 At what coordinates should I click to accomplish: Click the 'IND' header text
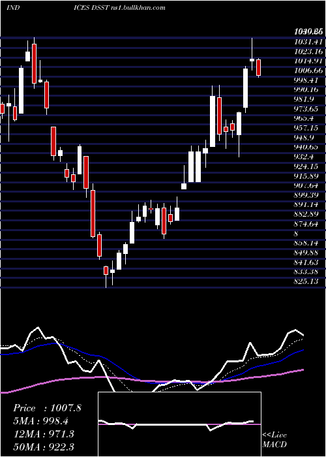[x=14, y=7]
